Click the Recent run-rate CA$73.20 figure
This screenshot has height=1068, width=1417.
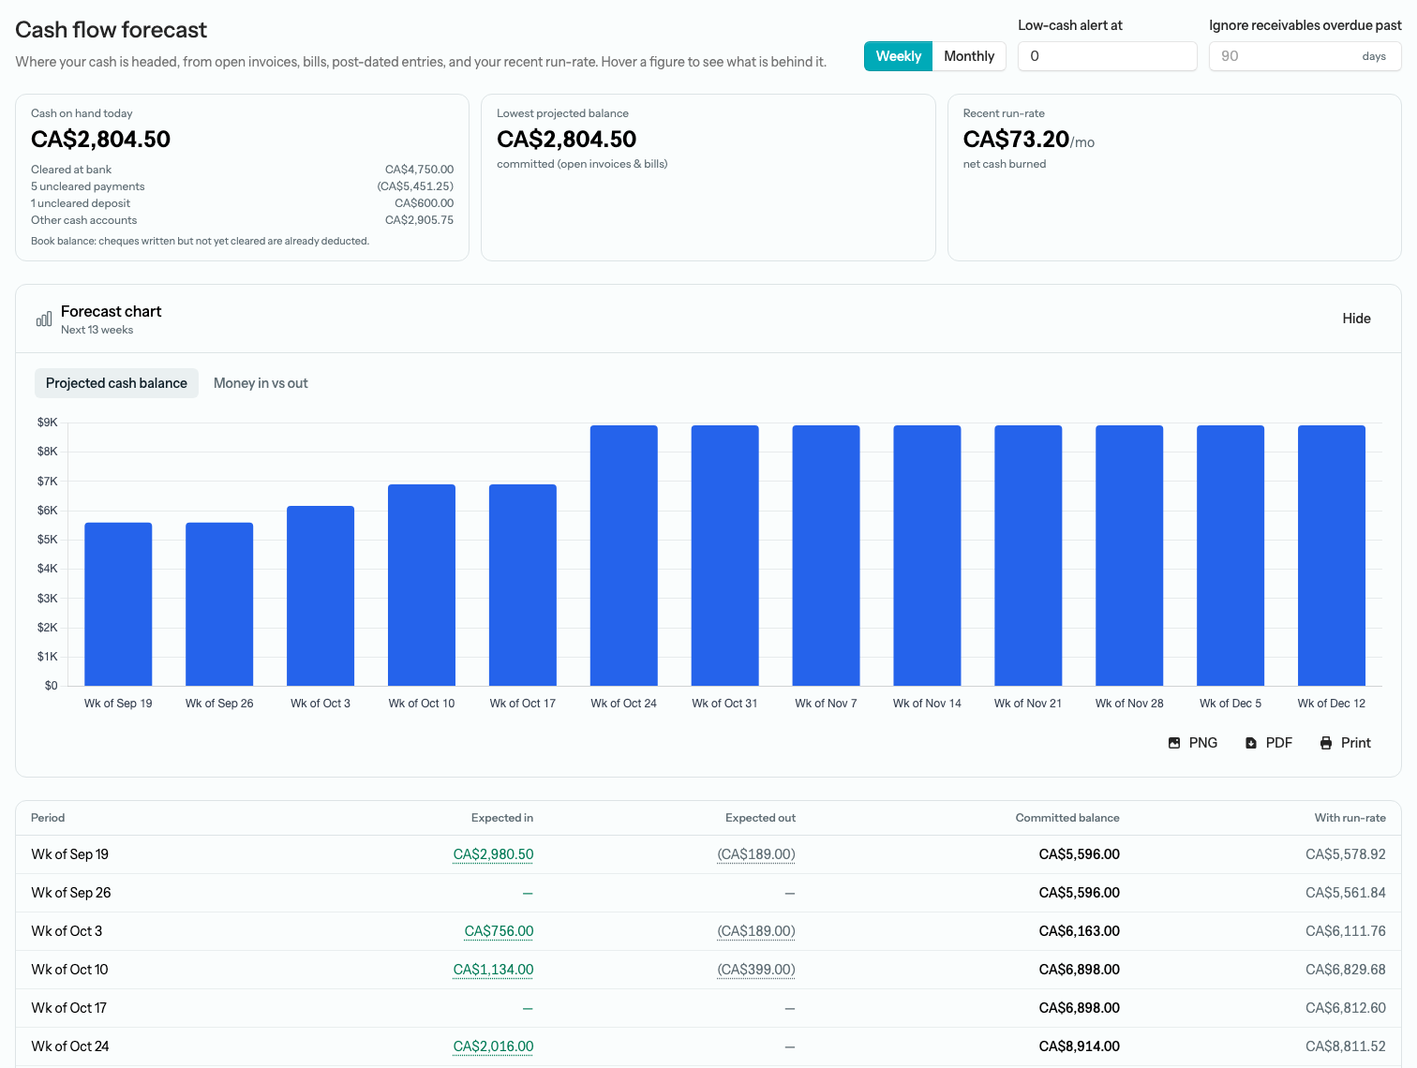(1016, 140)
